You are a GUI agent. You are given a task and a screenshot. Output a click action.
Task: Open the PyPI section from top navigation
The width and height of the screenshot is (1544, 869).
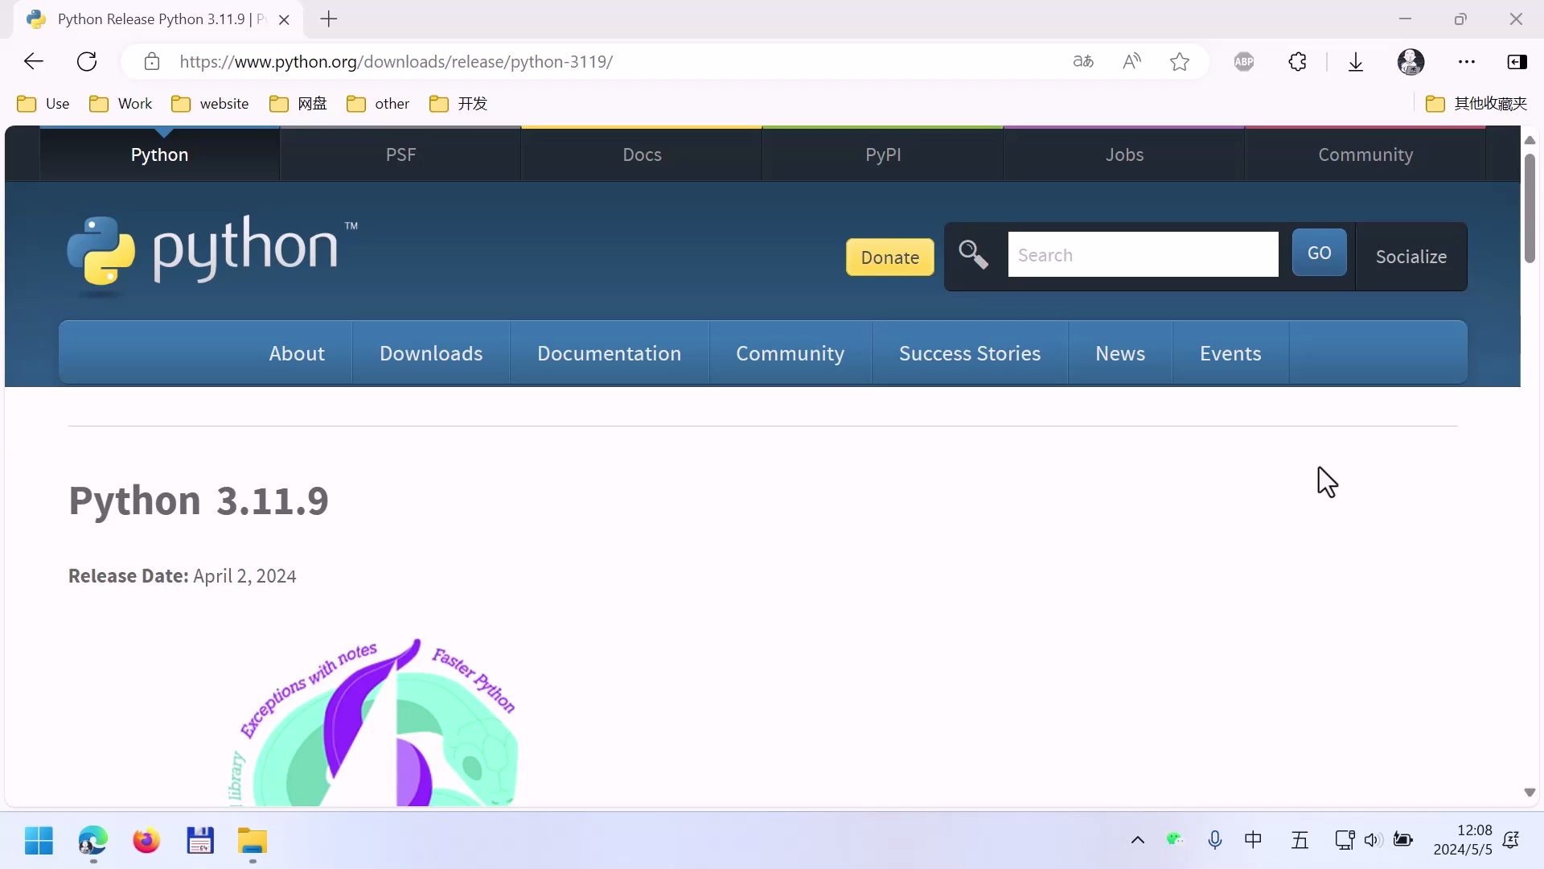point(882,154)
